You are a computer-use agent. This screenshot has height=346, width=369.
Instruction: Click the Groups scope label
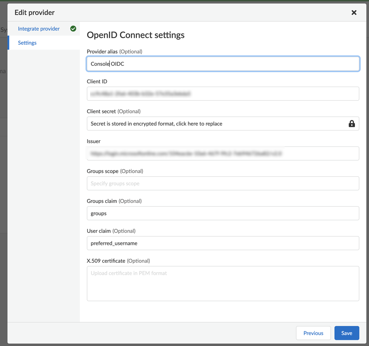click(103, 171)
